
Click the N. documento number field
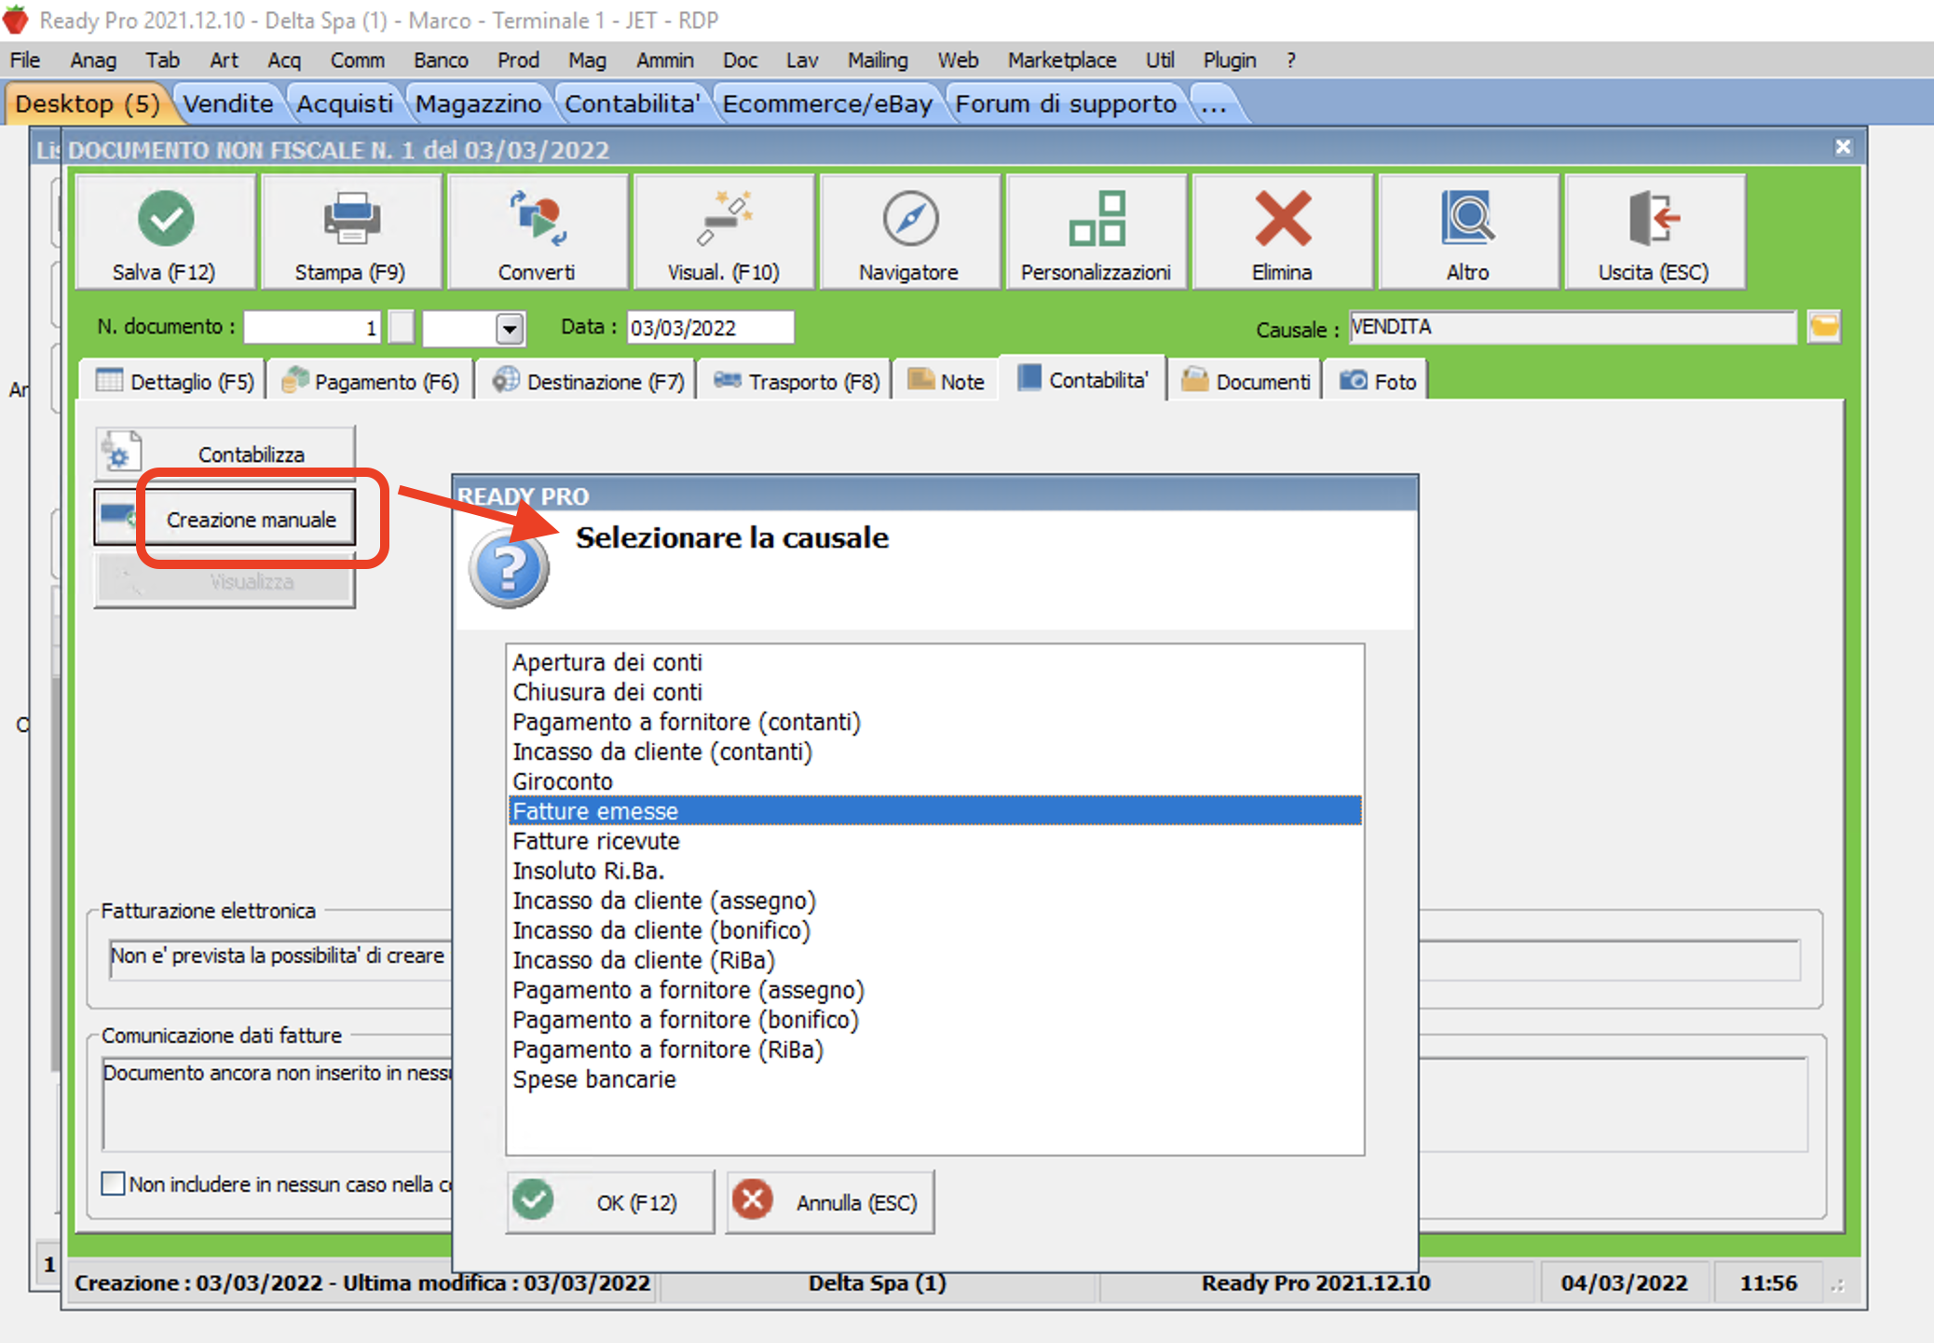point(313,328)
